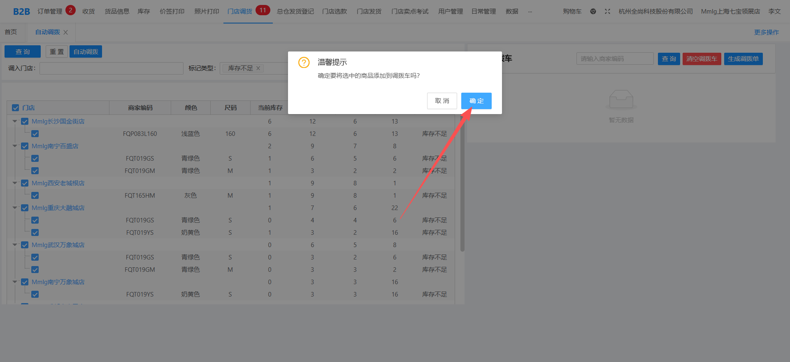Switch to the 首页 tab
Image resolution: width=790 pixels, height=362 pixels.
pos(11,32)
